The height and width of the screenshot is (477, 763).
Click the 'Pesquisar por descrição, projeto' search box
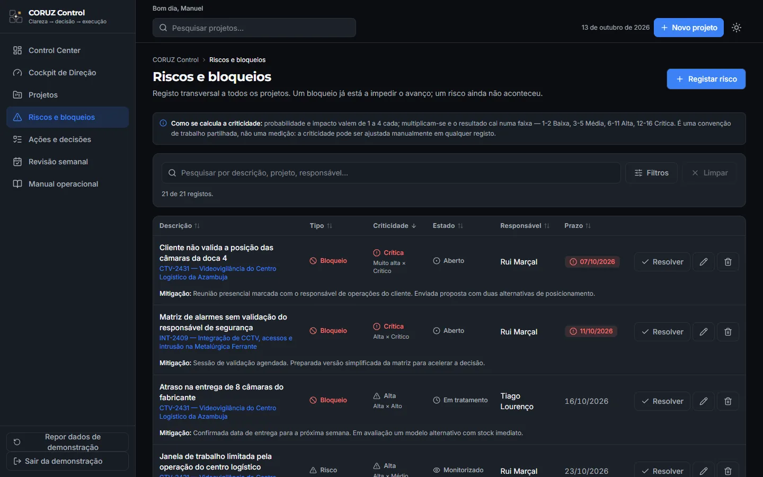click(391, 173)
